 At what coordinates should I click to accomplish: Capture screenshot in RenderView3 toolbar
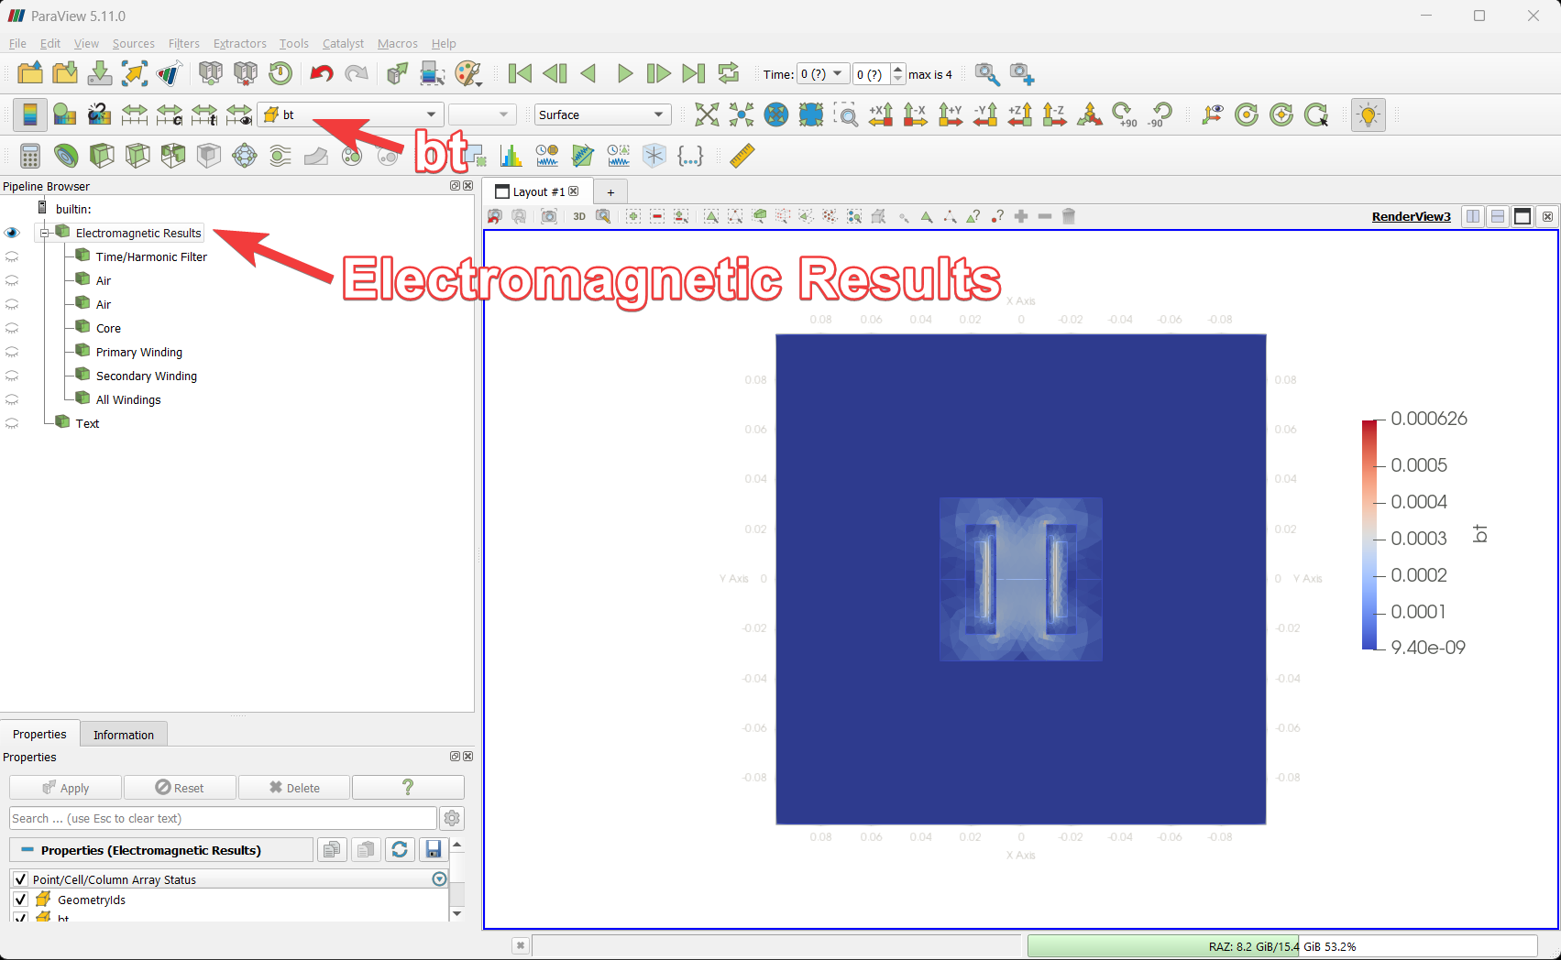[x=549, y=216]
